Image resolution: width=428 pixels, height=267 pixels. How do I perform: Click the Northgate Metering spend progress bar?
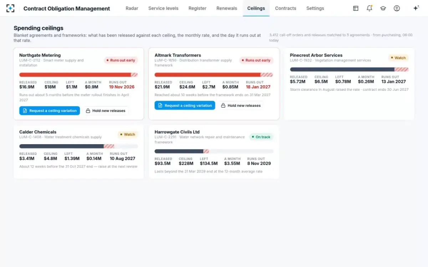78,75
